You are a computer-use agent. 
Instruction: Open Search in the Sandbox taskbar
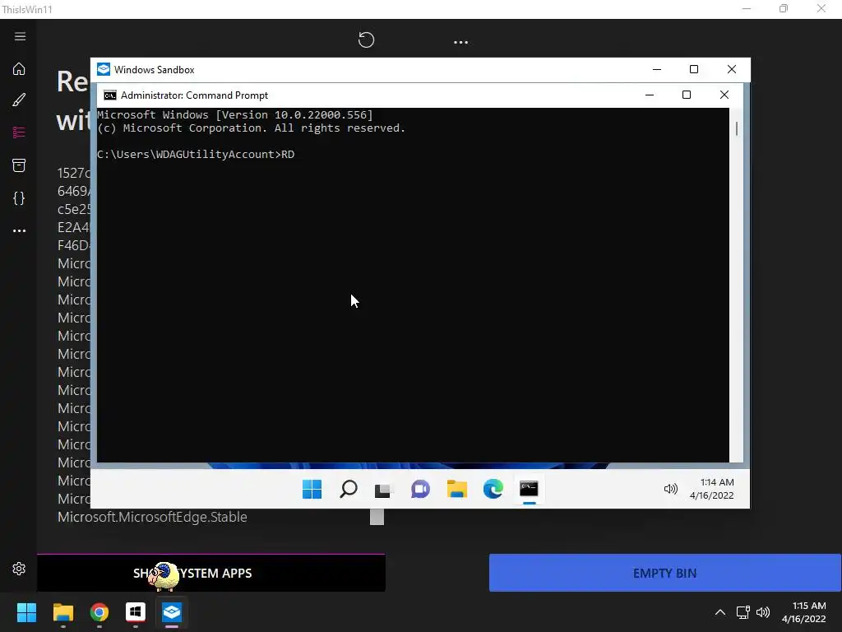[x=349, y=489]
